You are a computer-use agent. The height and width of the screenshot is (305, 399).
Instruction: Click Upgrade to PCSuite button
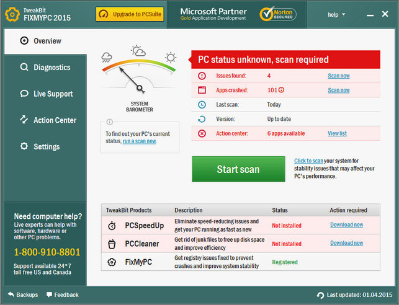130,14
